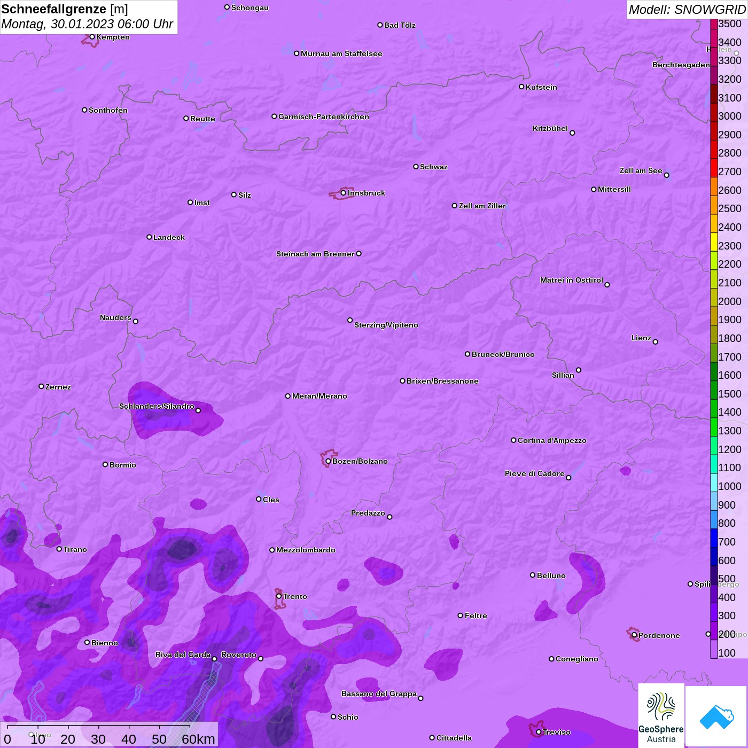The height and width of the screenshot is (748, 748).
Task: Click the Schongau label
Action: (250, 7)
